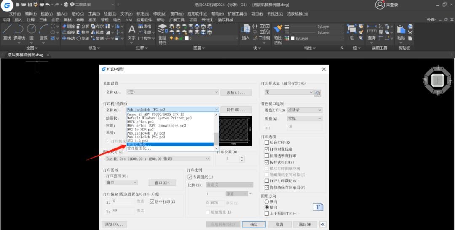Click the print icon in quick access toolbar
The width and height of the screenshot is (455, 230).
[41, 4]
